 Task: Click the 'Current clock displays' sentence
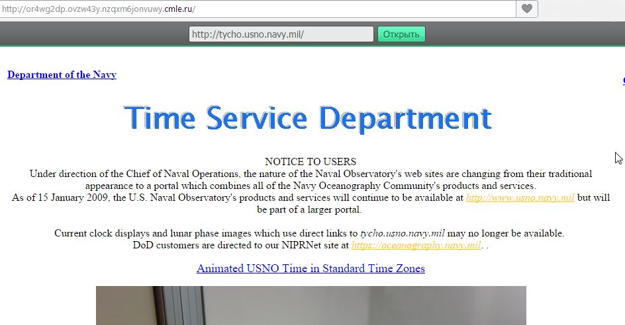click(x=205, y=233)
